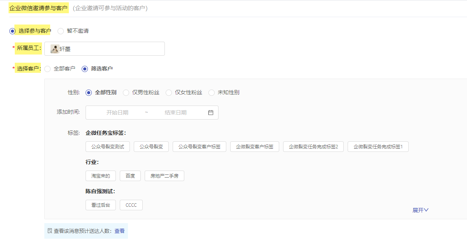
Task: Click the 标签 field label
Action: click(x=74, y=133)
